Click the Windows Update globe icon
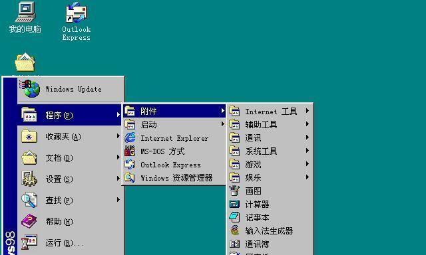The height and width of the screenshot is (255, 426). (x=30, y=89)
